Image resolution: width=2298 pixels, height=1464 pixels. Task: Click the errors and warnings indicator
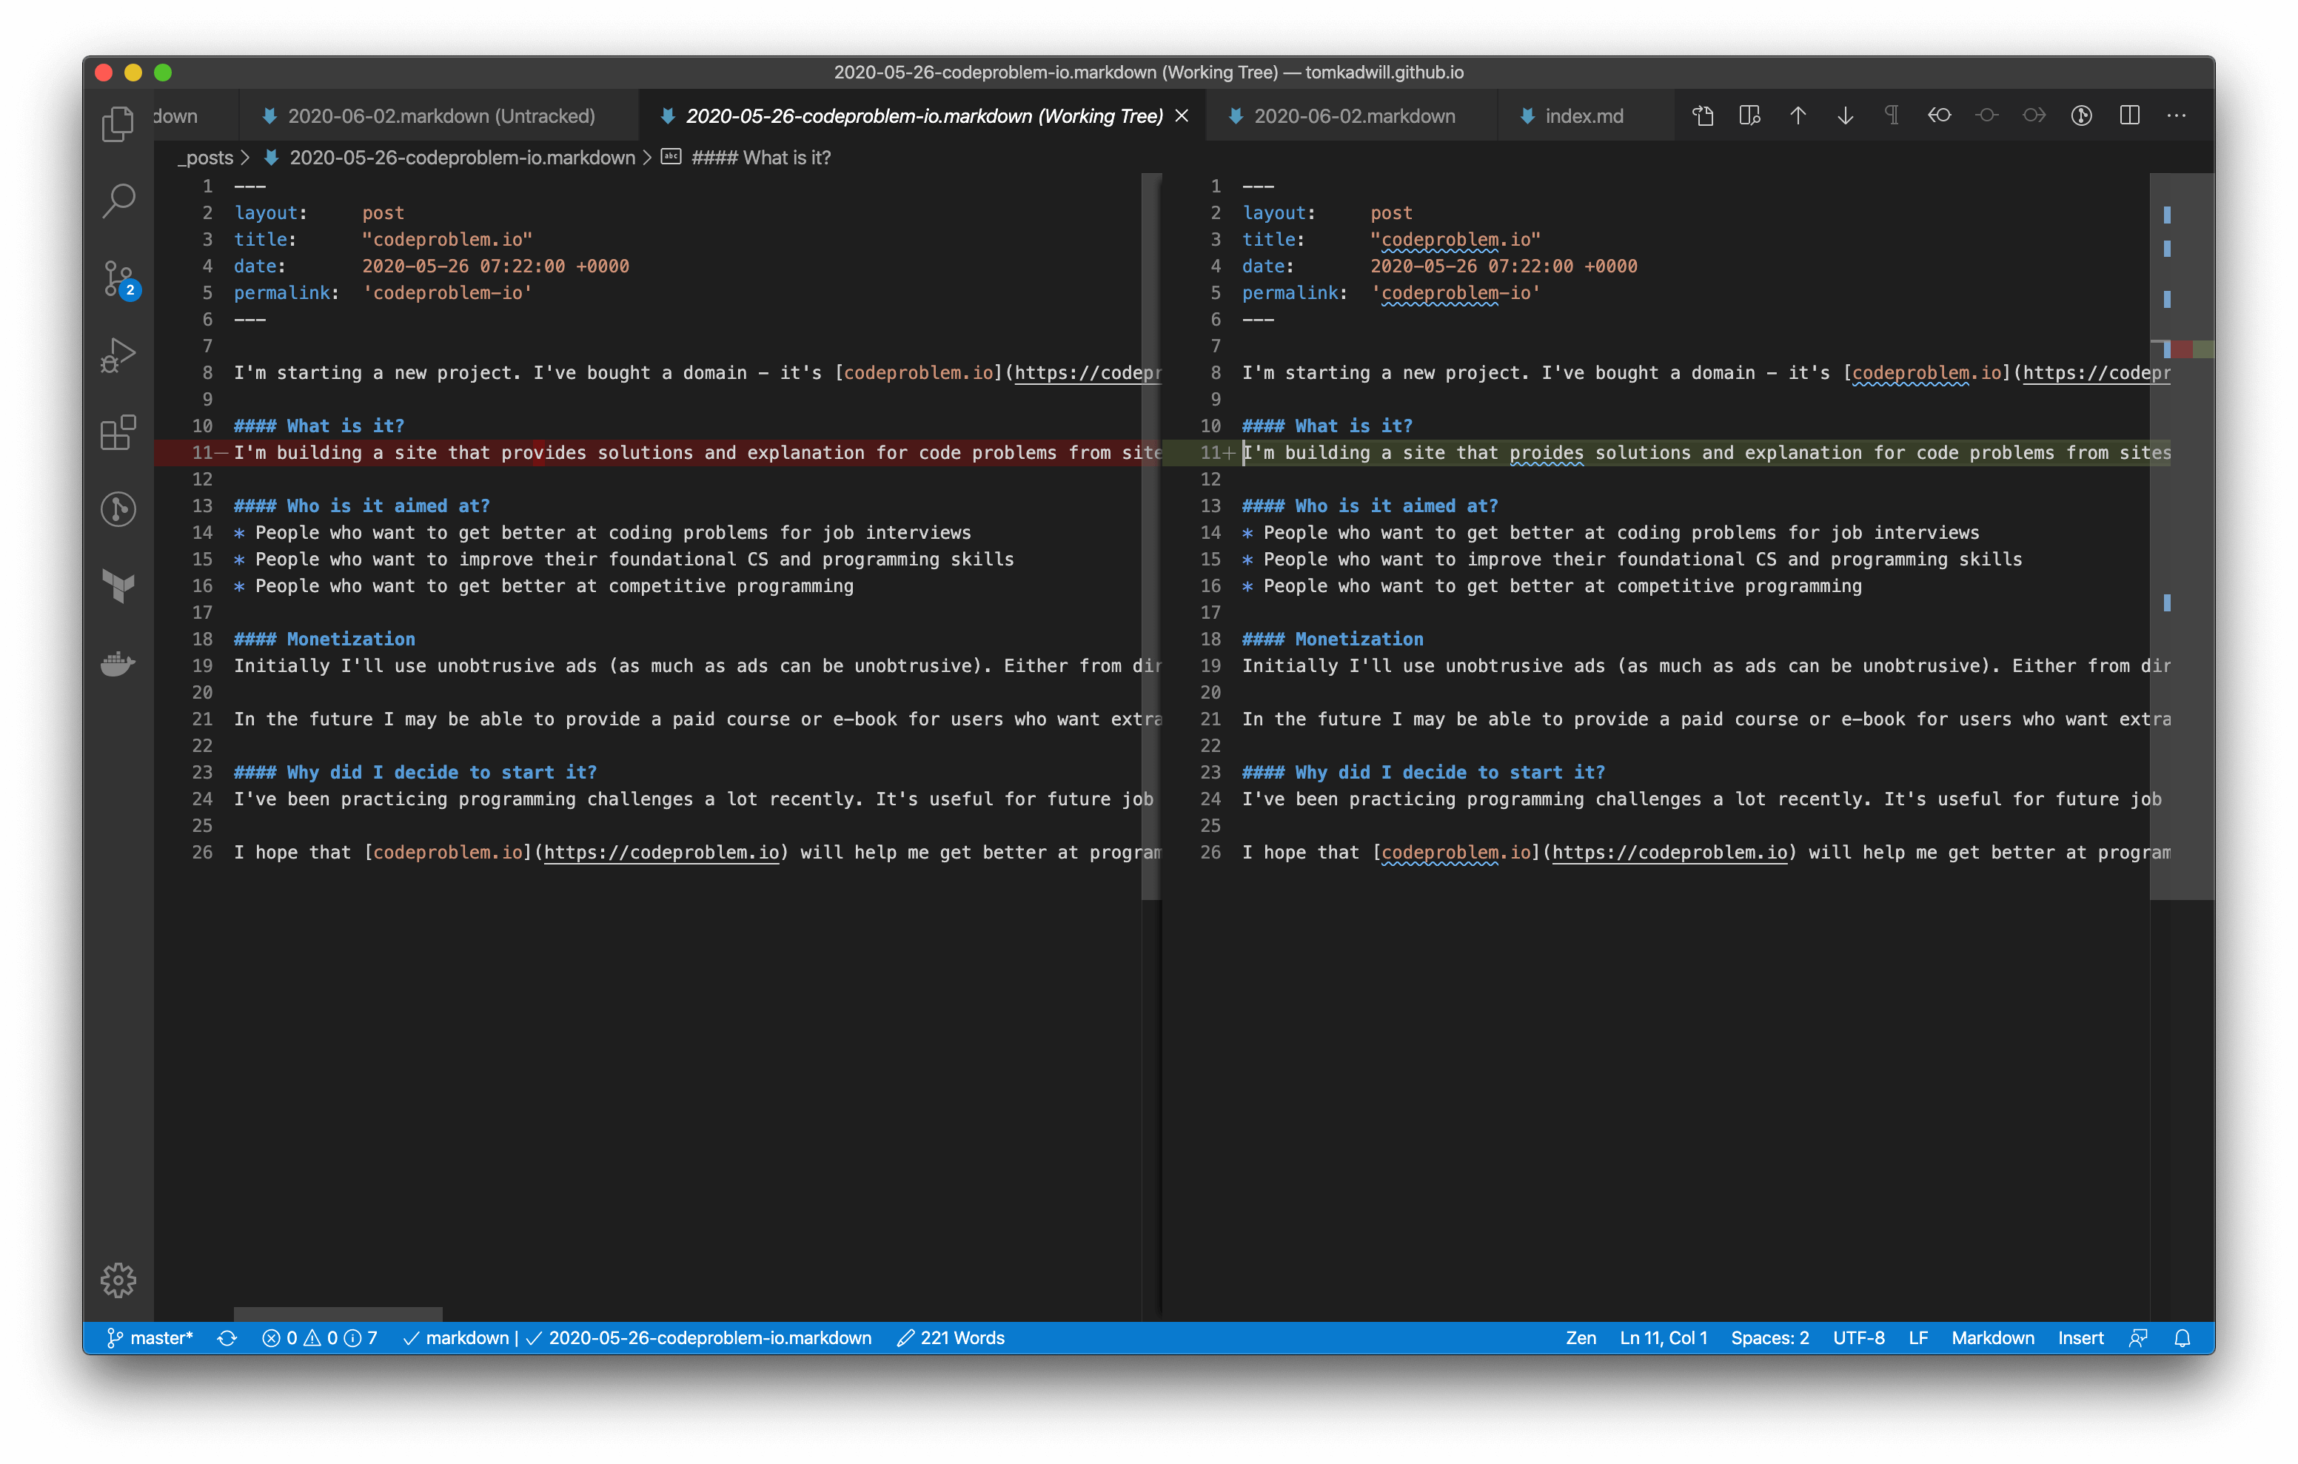(319, 1338)
